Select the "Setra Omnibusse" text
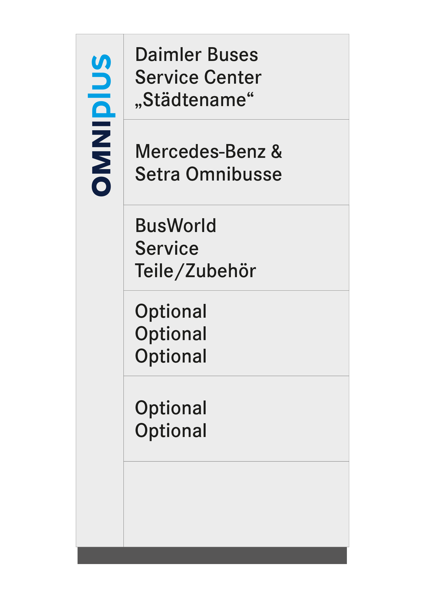This screenshot has width=425, height=598. pyautogui.click(x=209, y=174)
